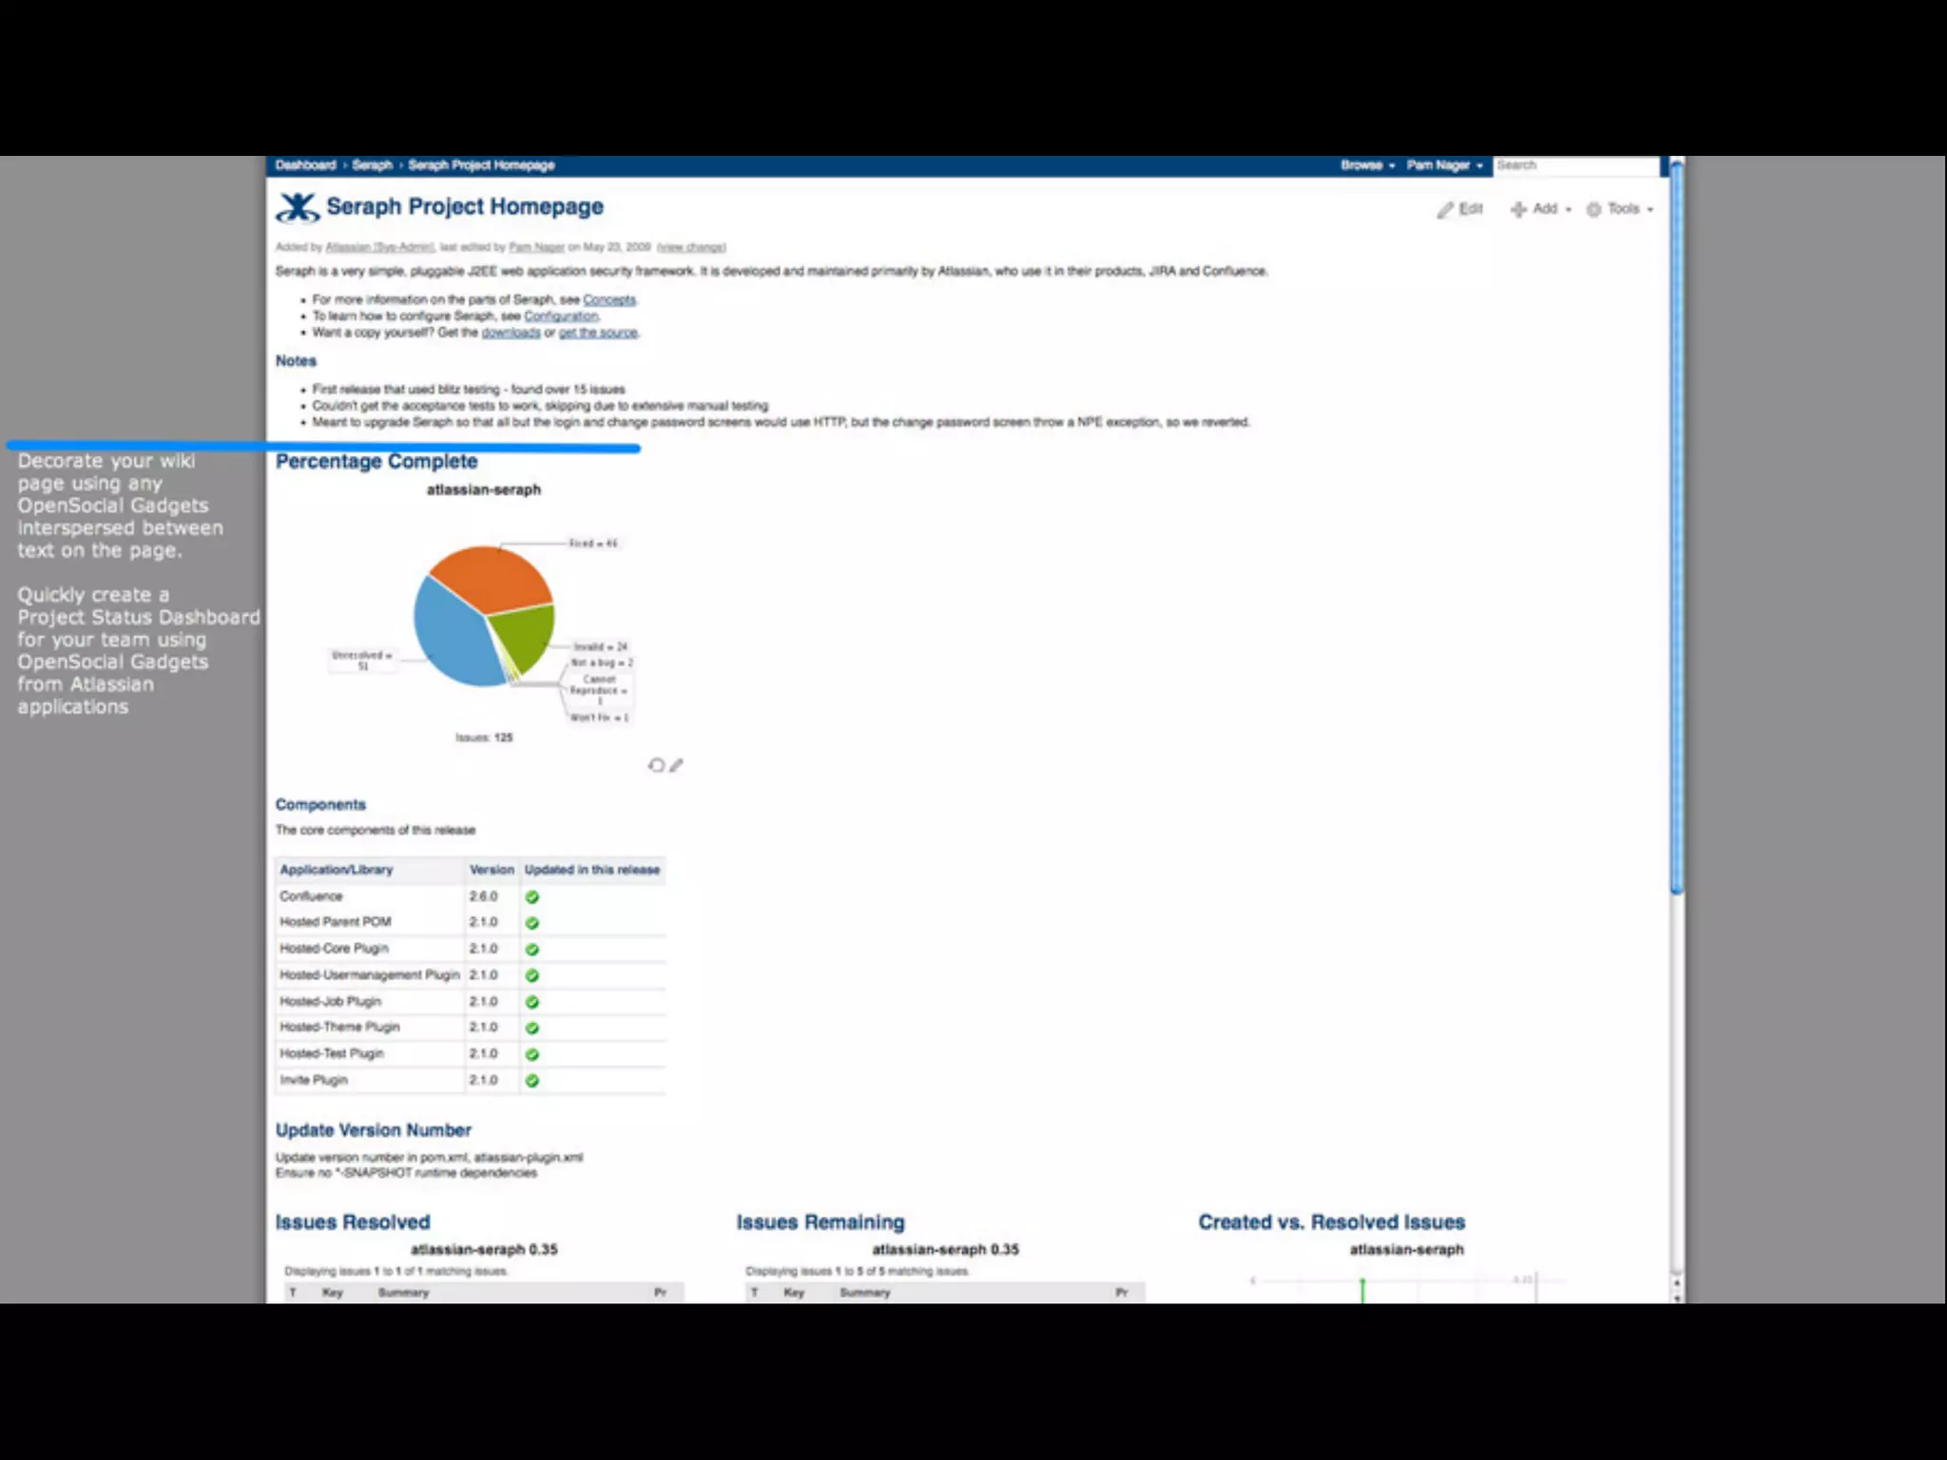This screenshot has height=1460, width=1947.
Task: Click the Add plus icon
Action: pyautogui.click(x=1518, y=209)
